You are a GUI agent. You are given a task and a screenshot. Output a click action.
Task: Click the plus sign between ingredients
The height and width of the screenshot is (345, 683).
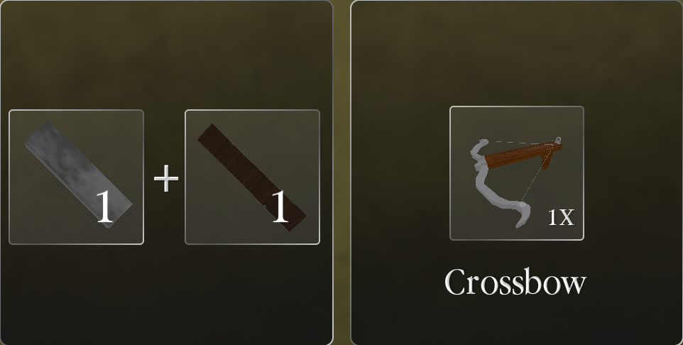(x=166, y=178)
